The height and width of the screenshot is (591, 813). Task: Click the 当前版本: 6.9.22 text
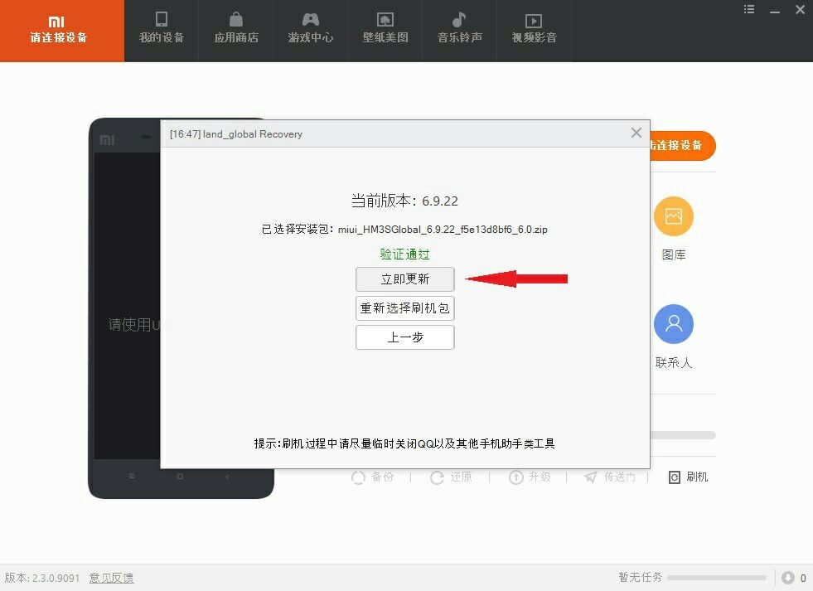pos(405,201)
